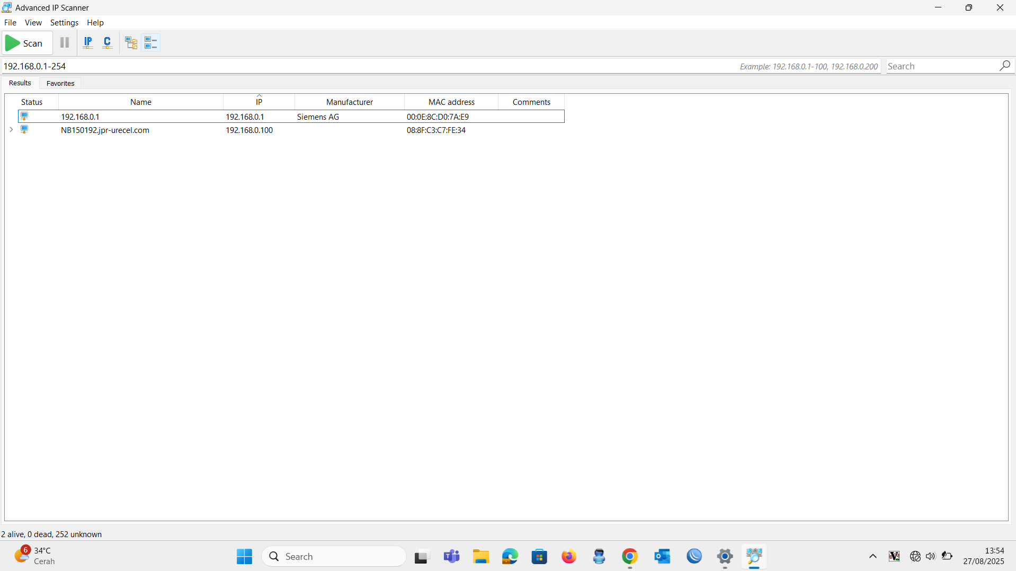Click the magnifier icon in search box
This screenshot has height=571, width=1016.
tap(1004, 66)
